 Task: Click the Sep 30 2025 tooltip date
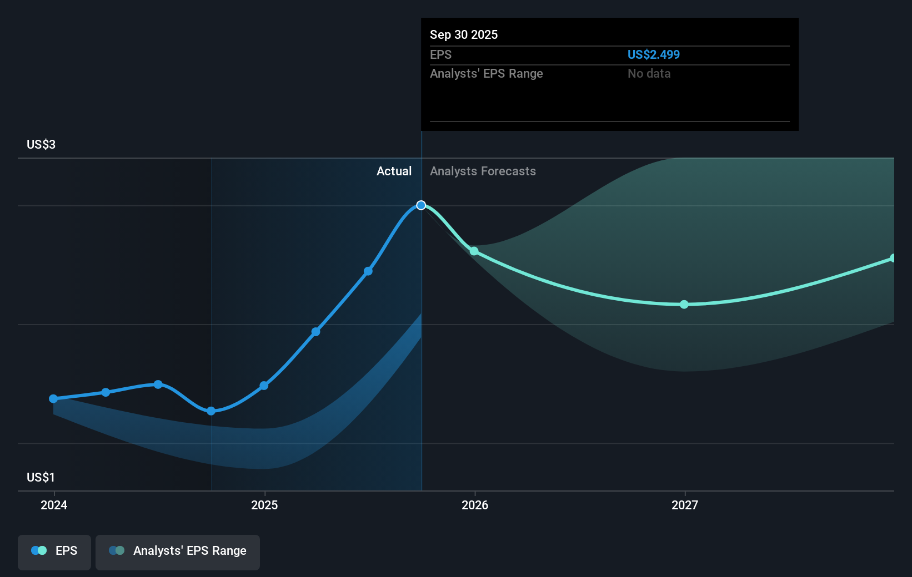464,34
